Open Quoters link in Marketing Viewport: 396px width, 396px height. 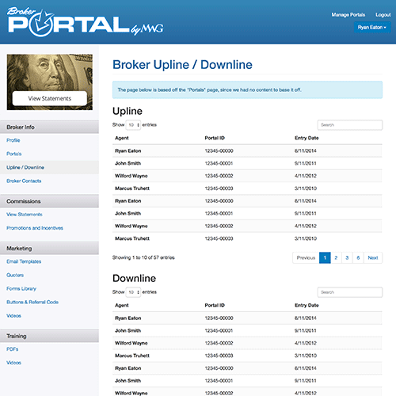(15, 275)
